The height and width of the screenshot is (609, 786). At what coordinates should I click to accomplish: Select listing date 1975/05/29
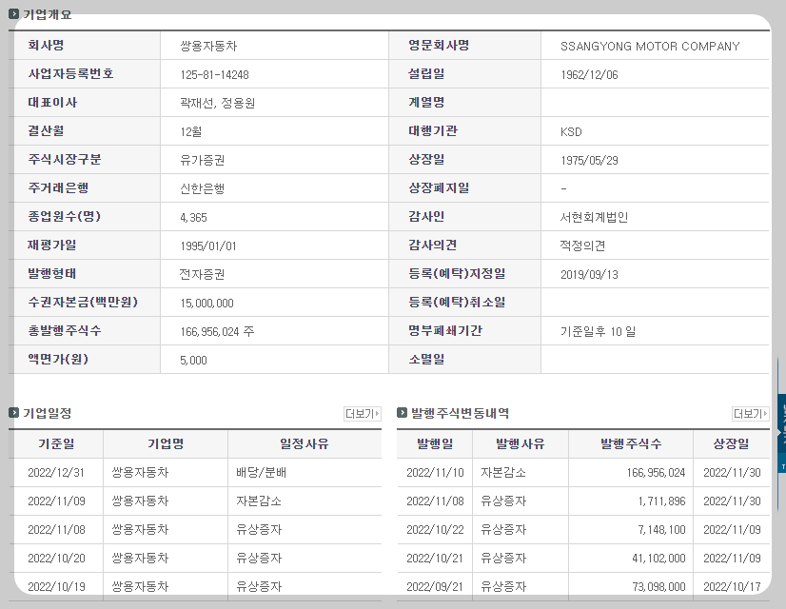coord(590,161)
